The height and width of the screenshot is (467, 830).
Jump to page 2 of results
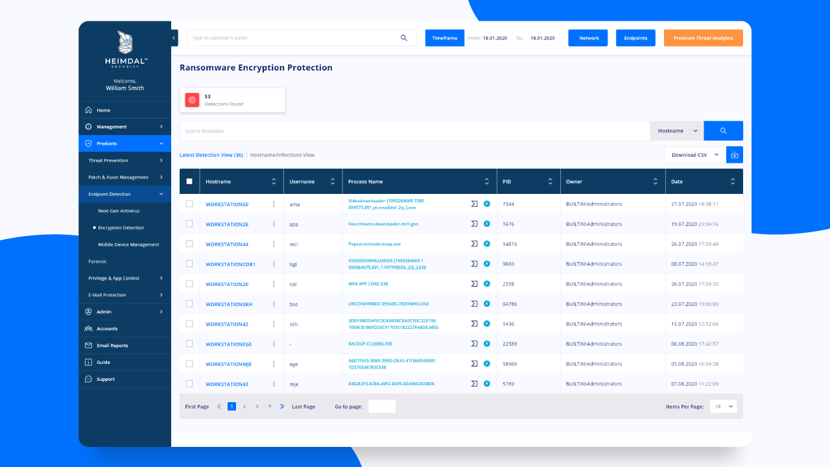coord(244,407)
